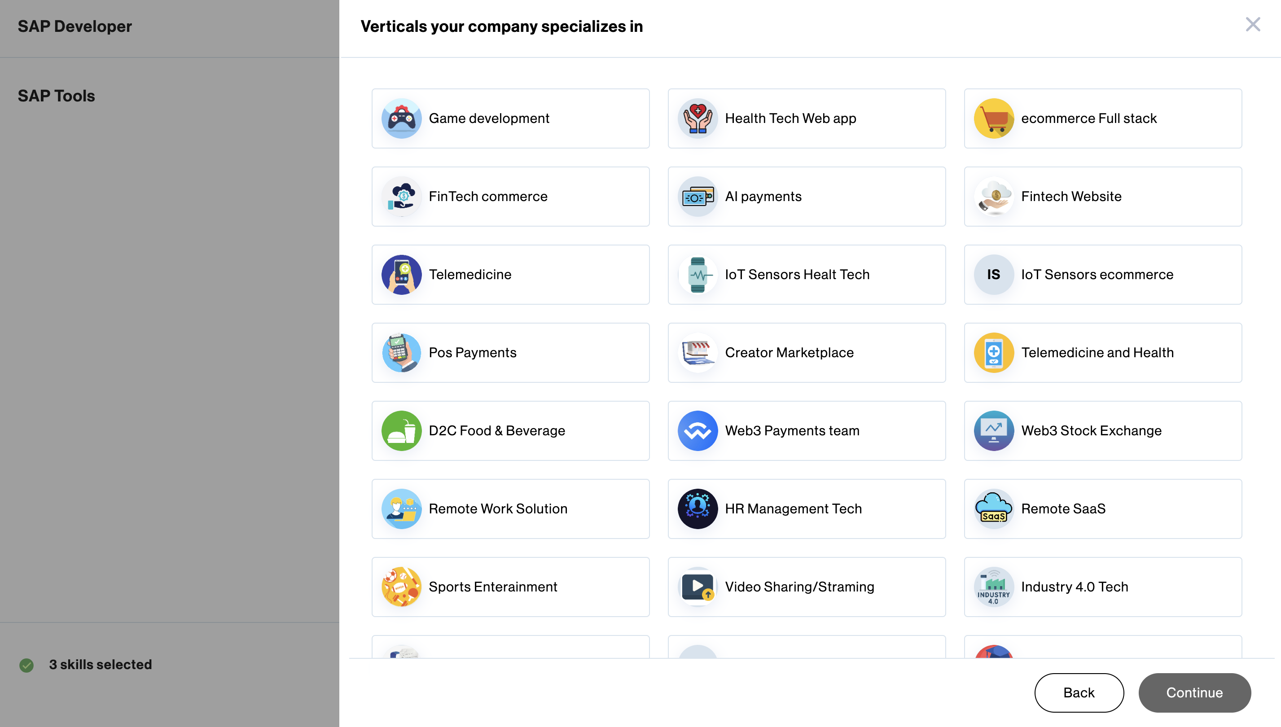Click the Telemedicine phone icon
The width and height of the screenshot is (1281, 727).
[x=402, y=275]
